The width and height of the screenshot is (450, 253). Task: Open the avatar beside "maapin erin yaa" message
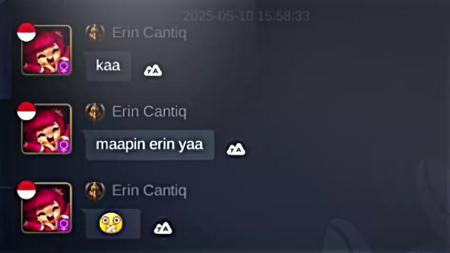(47, 129)
